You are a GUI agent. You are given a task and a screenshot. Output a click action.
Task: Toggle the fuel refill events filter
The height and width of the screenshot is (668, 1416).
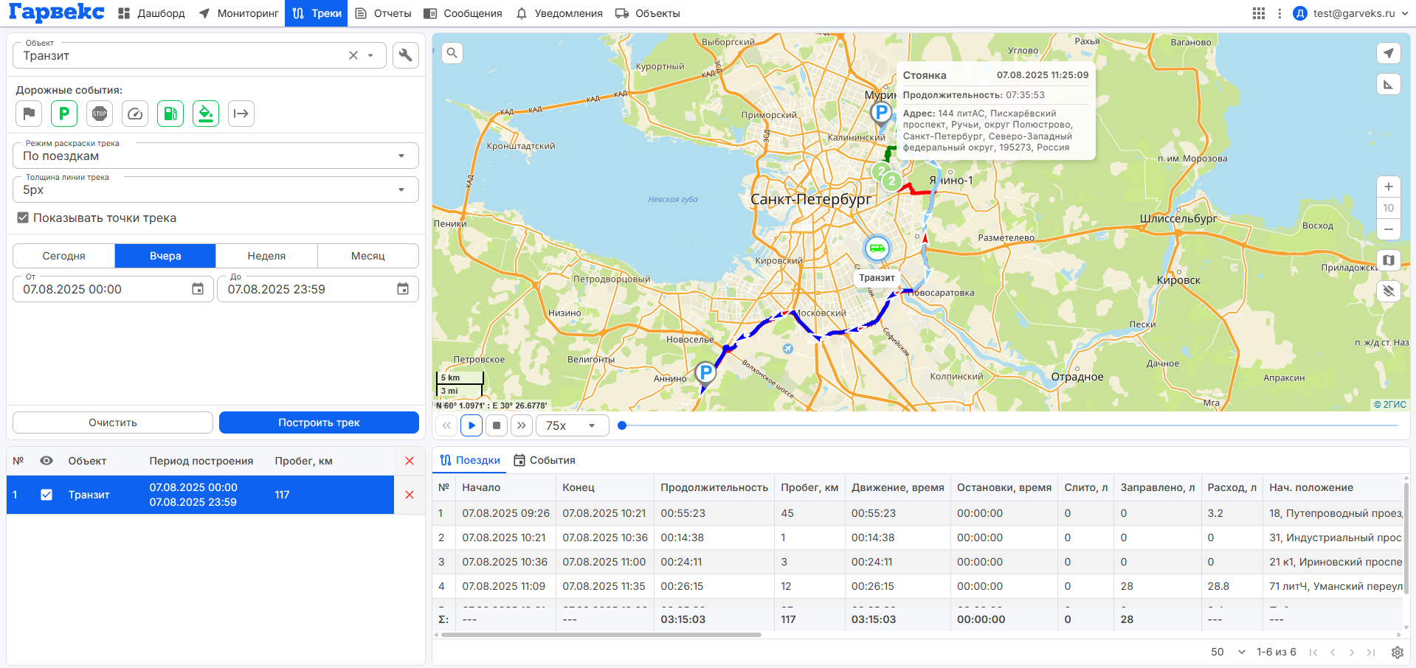coord(170,114)
